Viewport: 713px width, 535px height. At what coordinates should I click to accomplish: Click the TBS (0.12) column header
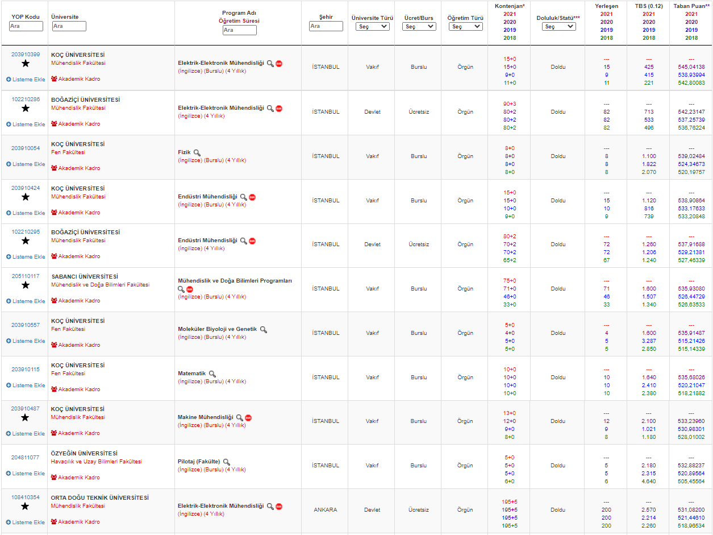coord(648,6)
